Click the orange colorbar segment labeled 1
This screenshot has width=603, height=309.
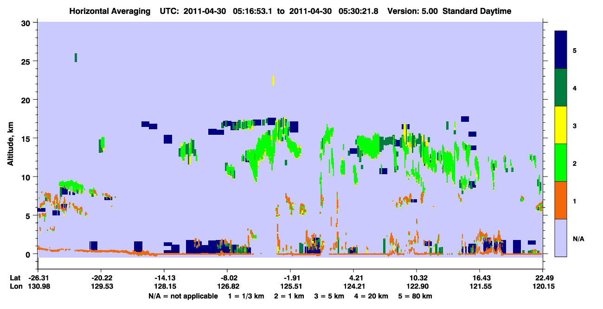click(561, 200)
